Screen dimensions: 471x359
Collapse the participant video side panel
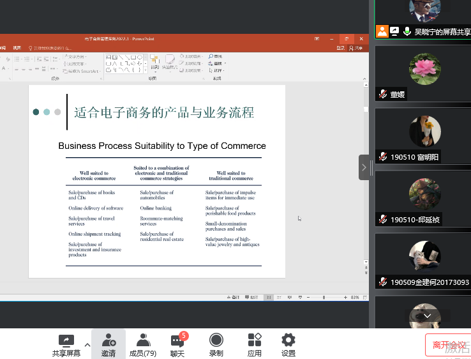[364, 167]
